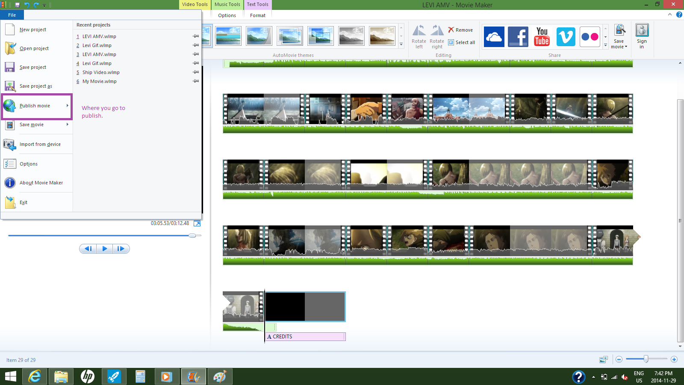Preview the movie in full screen
The width and height of the screenshot is (684, 385).
[197, 223]
